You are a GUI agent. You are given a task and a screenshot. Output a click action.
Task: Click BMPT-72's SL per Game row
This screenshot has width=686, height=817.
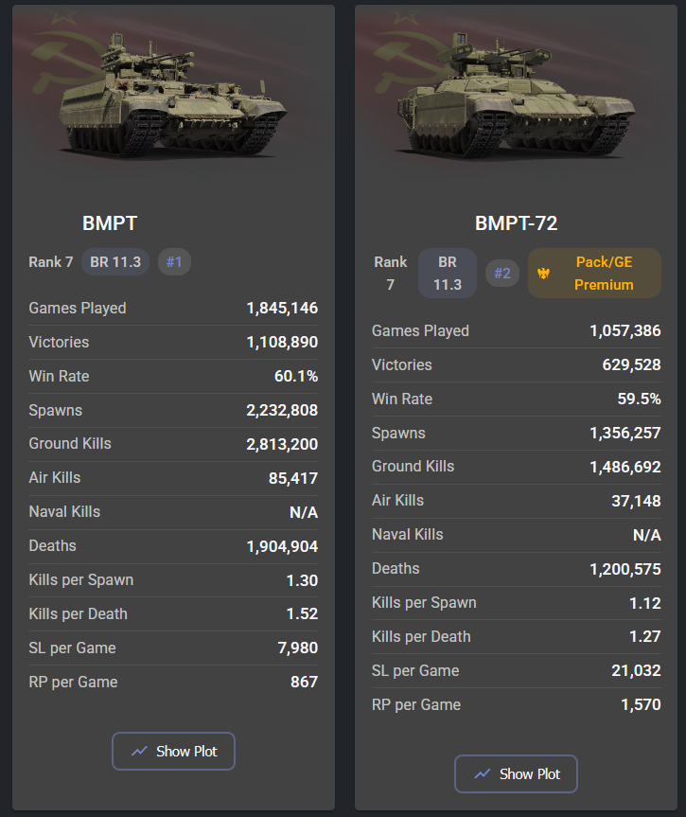coord(516,670)
